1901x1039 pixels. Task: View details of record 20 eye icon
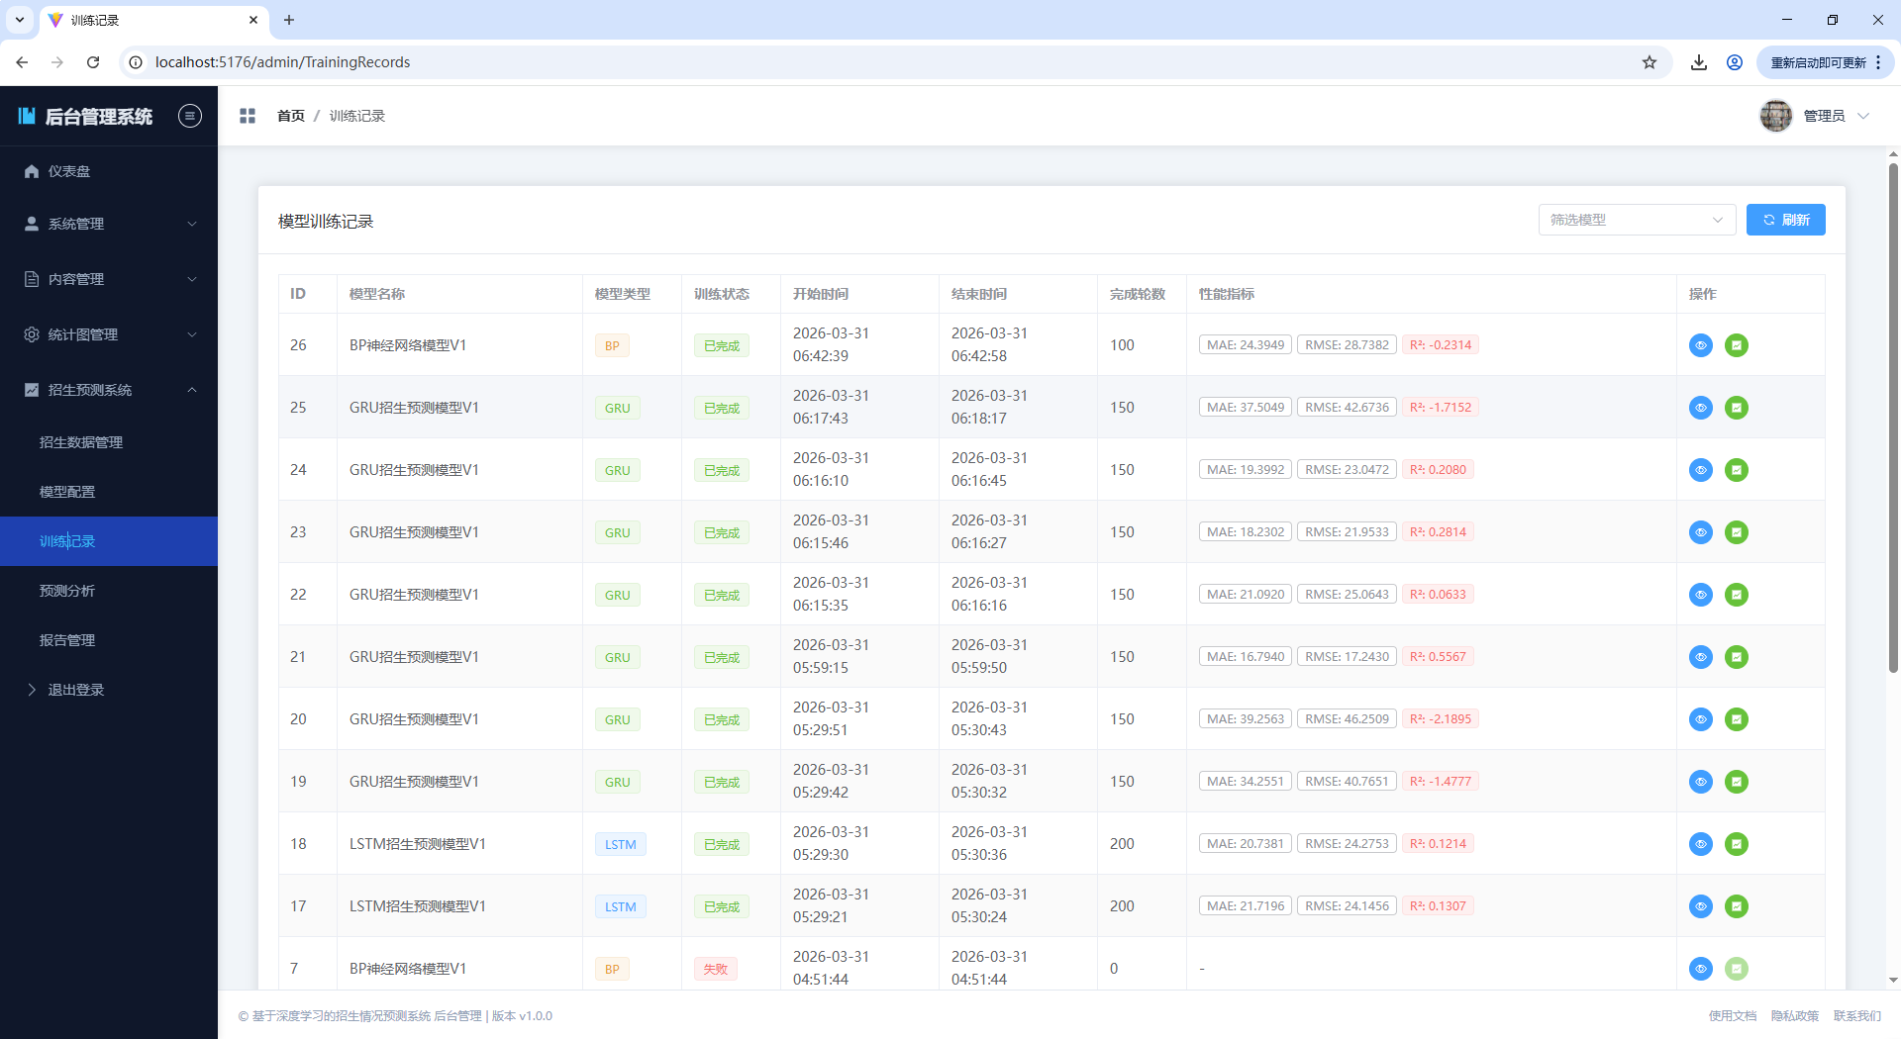(1700, 719)
